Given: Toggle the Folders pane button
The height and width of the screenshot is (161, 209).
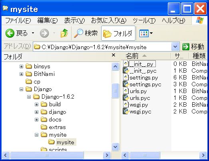Looking at the screenshot, I should point(118,33).
